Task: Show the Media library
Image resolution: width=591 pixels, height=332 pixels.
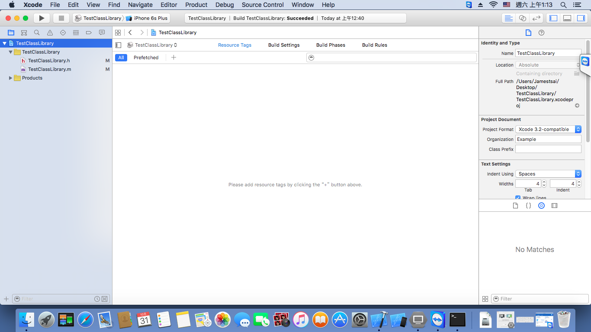Action: (554, 206)
